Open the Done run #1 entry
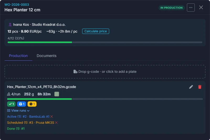The height and width of the screenshot is (140, 210). coord(16,129)
